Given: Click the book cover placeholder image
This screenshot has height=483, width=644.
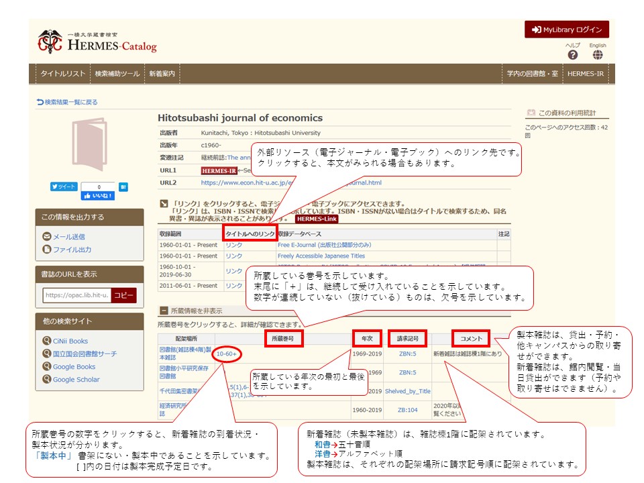Looking at the screenshot, I should coord(89,144).
